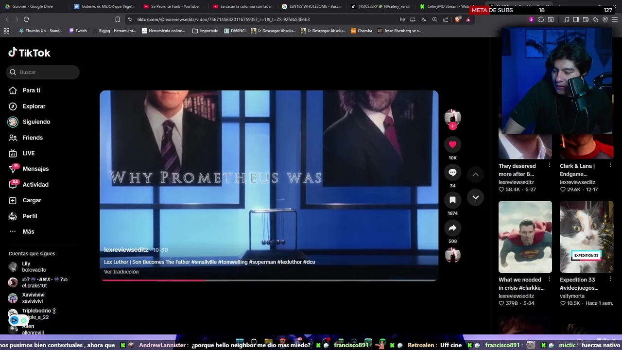Screen dimensions: 622x350
Task: Click the tiktok.com URL in the address bar
Action: coord(223,19)
